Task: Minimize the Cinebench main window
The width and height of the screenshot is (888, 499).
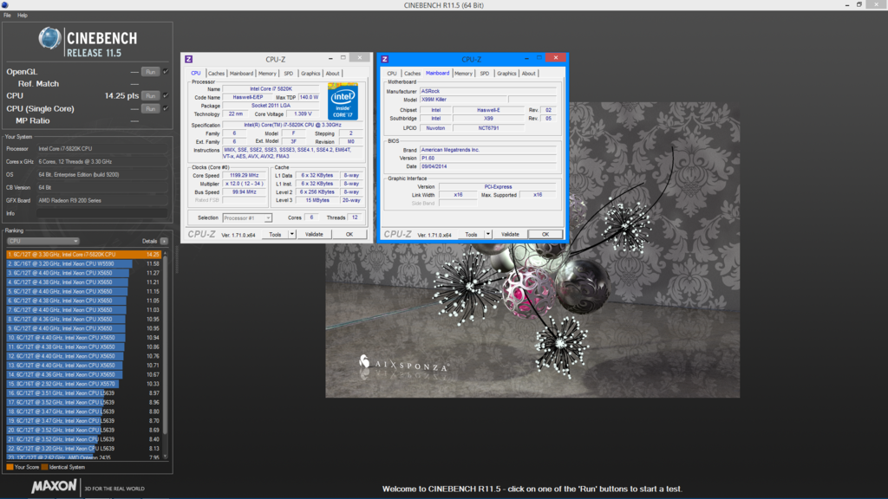Action: 847,4
